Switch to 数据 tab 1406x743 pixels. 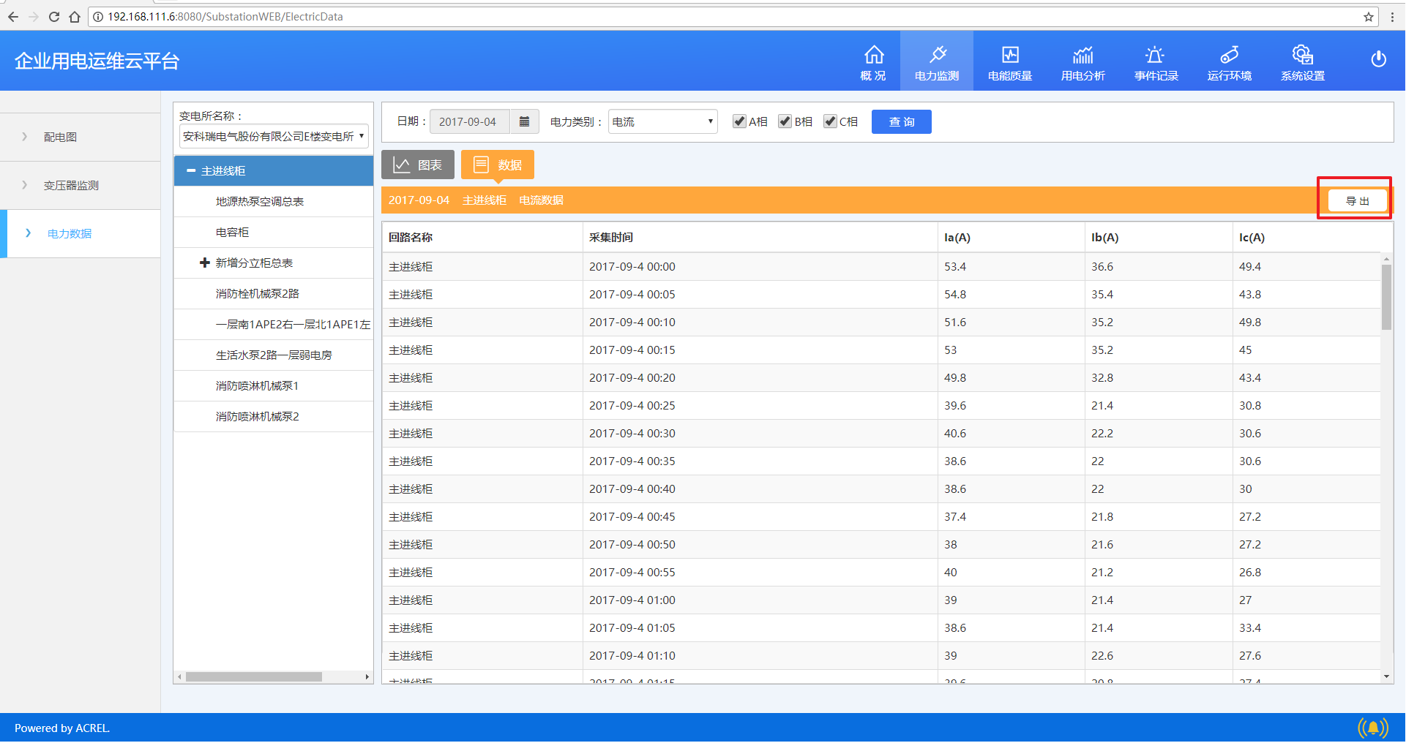coord(498,165)
